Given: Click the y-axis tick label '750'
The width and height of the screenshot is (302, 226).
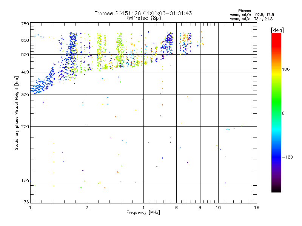Looking at the screenshot, I should click(x=25, y=24).
